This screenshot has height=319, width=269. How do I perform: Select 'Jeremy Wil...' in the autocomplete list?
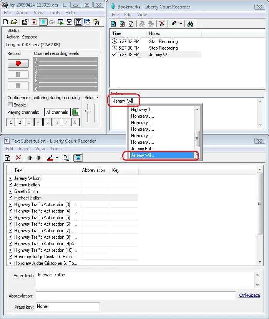pyautogui.click(x=162, y=155)
